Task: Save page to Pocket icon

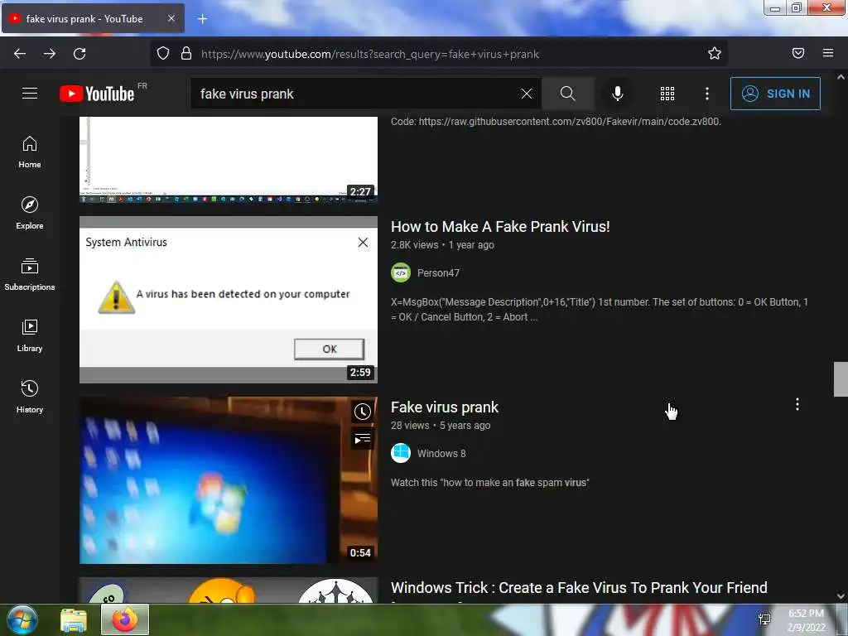Action: pos(798,53)
